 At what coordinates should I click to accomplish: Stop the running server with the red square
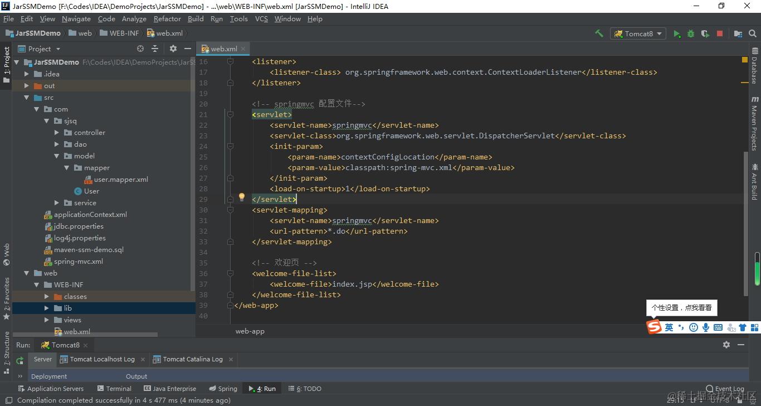point(720,33)
